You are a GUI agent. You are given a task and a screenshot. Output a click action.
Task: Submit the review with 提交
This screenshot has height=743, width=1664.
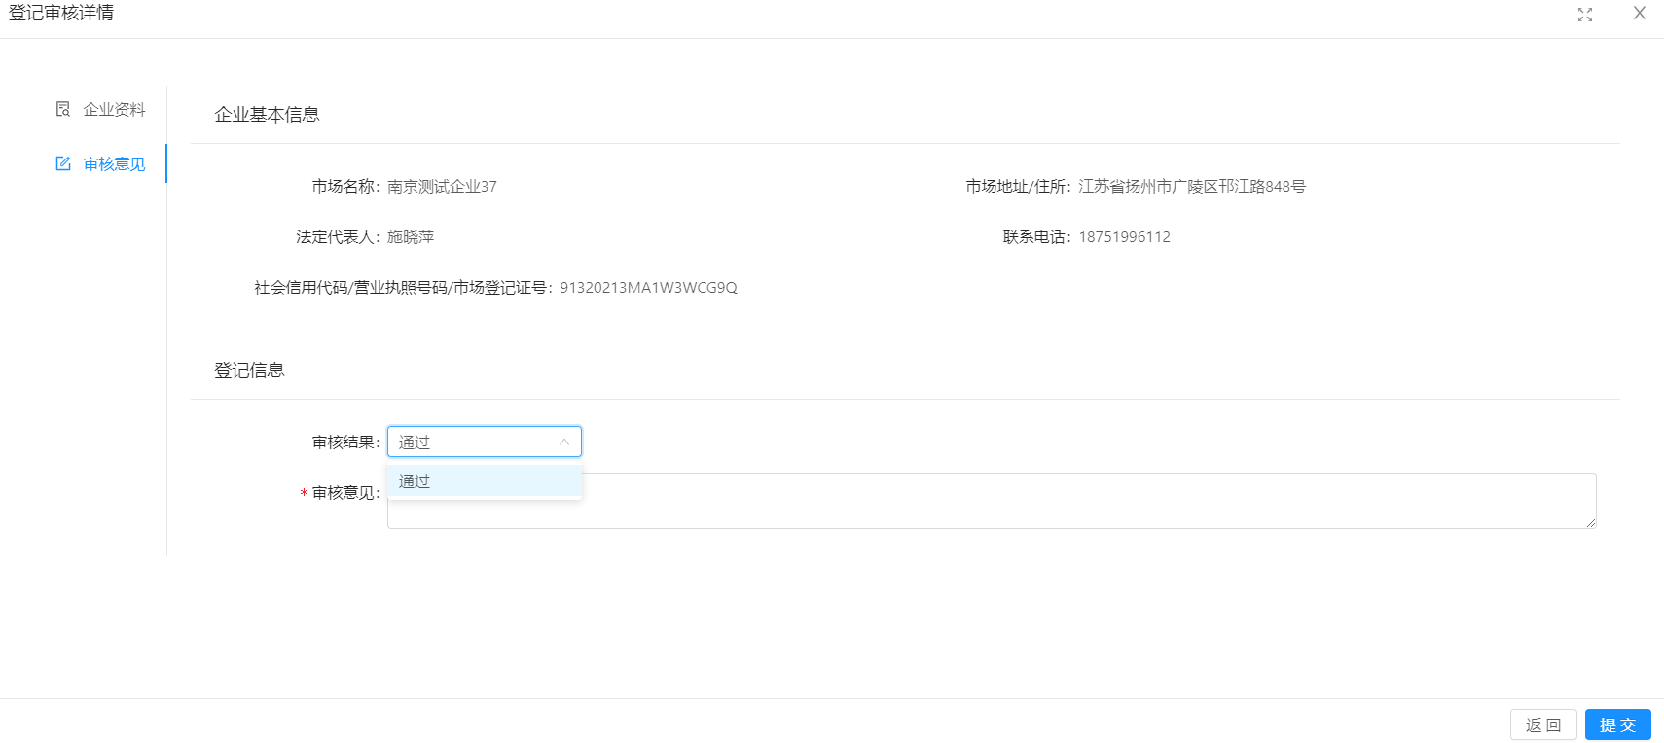tap(1617, 725)
